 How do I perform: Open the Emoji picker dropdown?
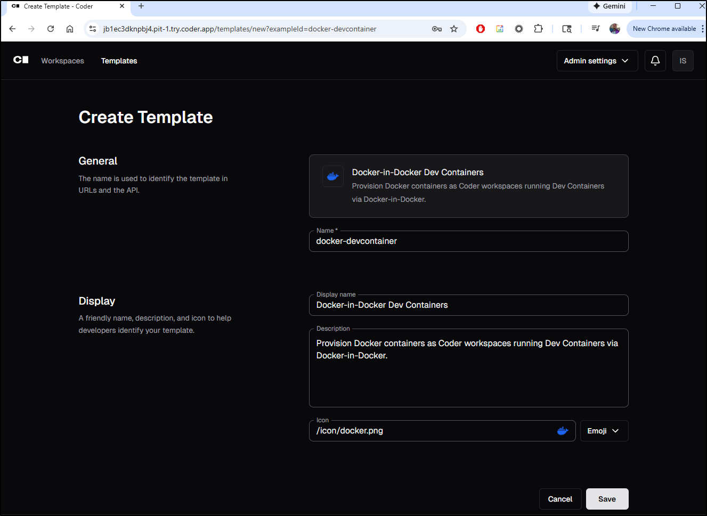[604, 431]
